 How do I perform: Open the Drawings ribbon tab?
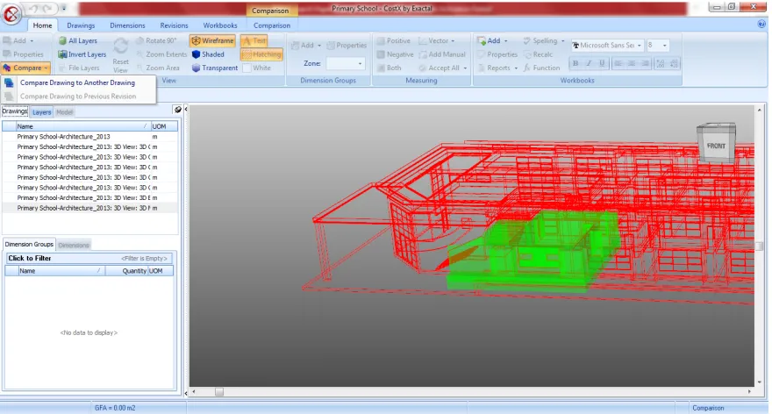coord(81,25)
